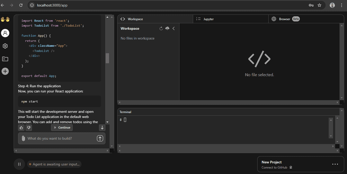Image resolution: width=347 pixels, height=174 pixels.
Task: Attach a file with paperclip icon
Action: click(23, 139)
